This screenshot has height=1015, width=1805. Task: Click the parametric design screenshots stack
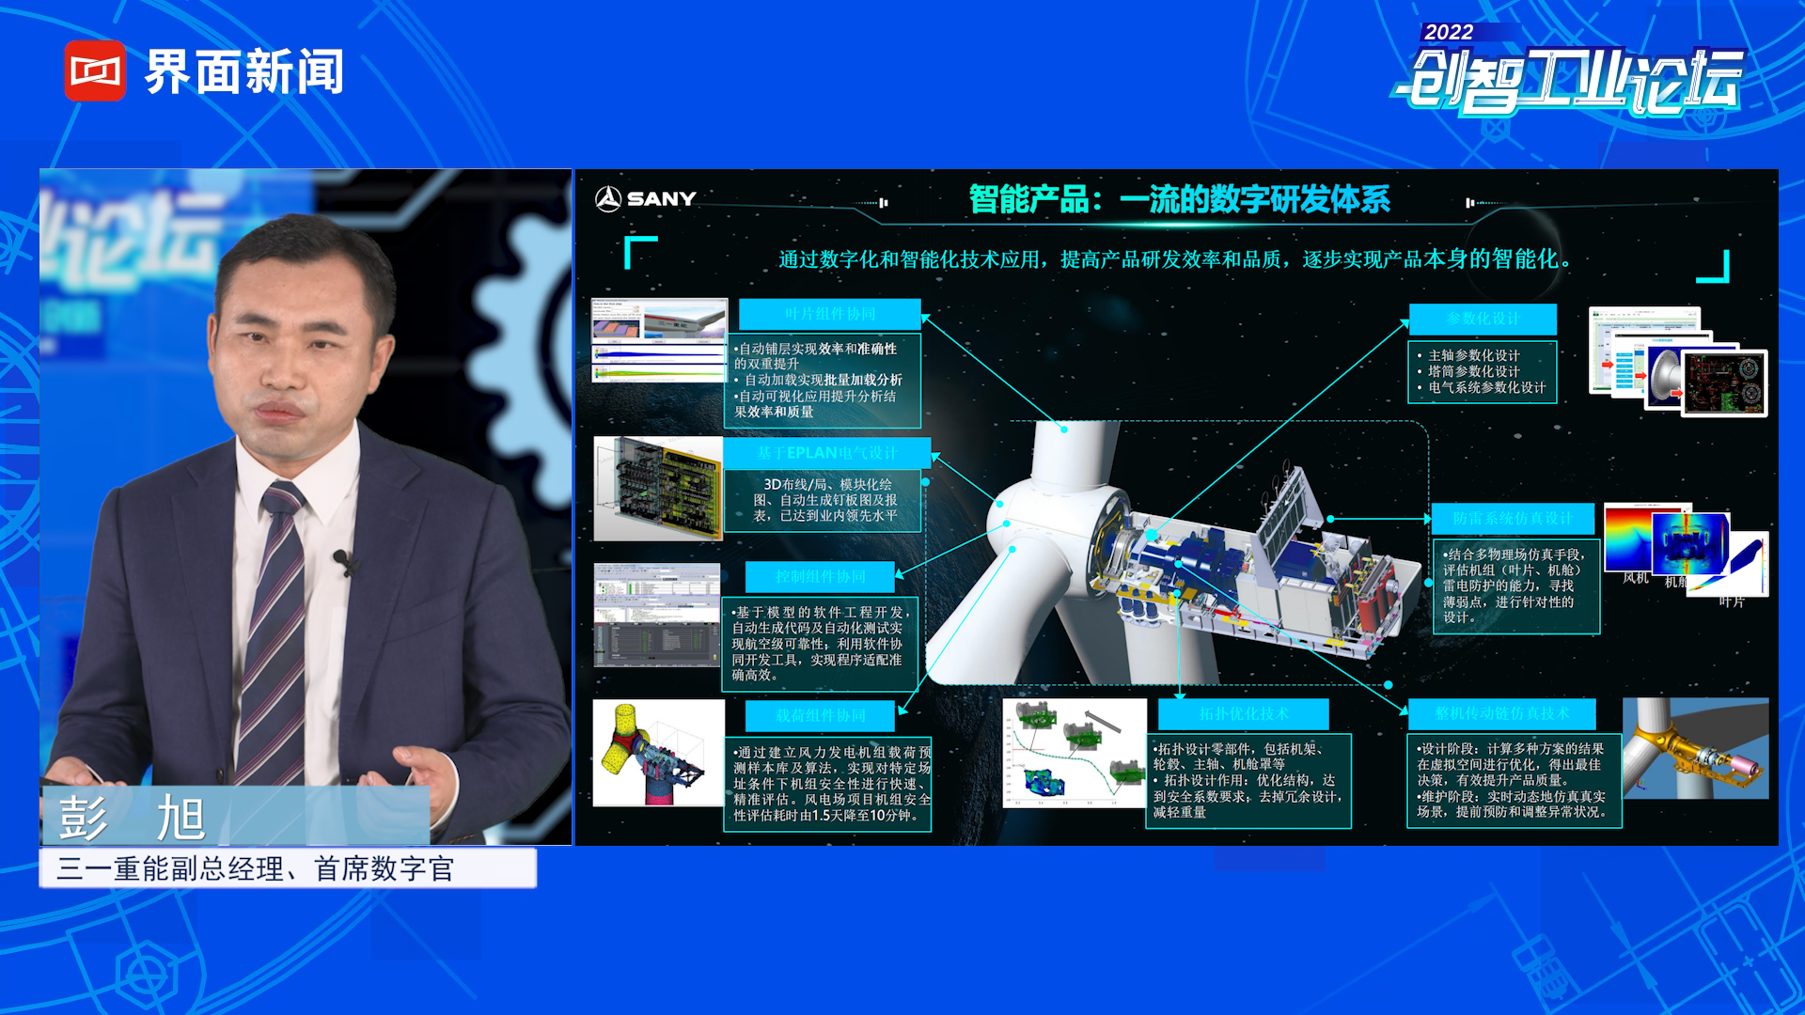1677,361
